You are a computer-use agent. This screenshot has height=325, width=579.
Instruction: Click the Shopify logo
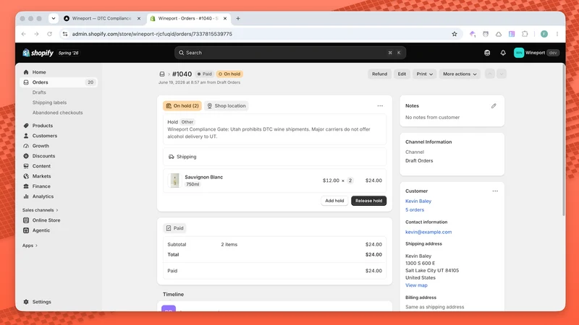point(38,53)
